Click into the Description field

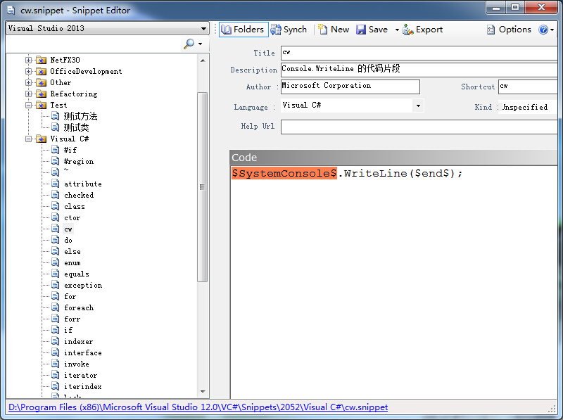[419, 69]
